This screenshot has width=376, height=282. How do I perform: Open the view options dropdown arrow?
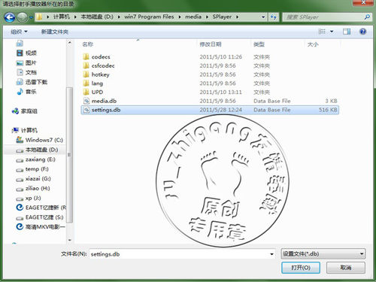point(332,32)
